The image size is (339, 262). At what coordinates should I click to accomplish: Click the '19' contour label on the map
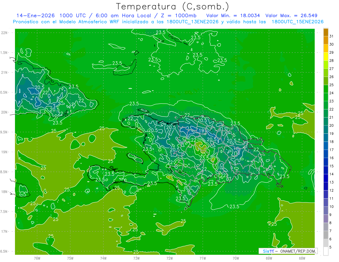click(x=202, y=130)
